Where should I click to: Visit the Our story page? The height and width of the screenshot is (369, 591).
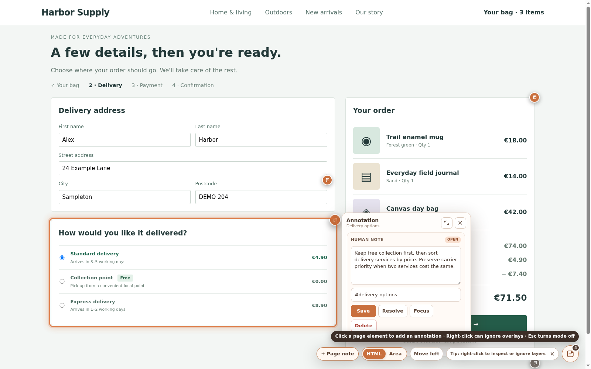(x=369, y=12)
